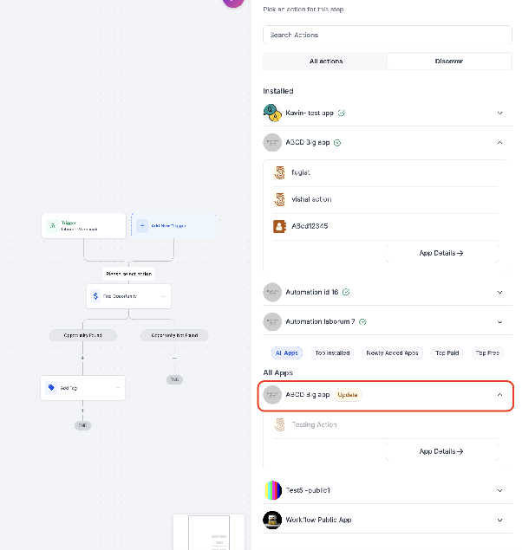
Task: Click the tag icon on Add Tag node
Action: tap(51, 387)
